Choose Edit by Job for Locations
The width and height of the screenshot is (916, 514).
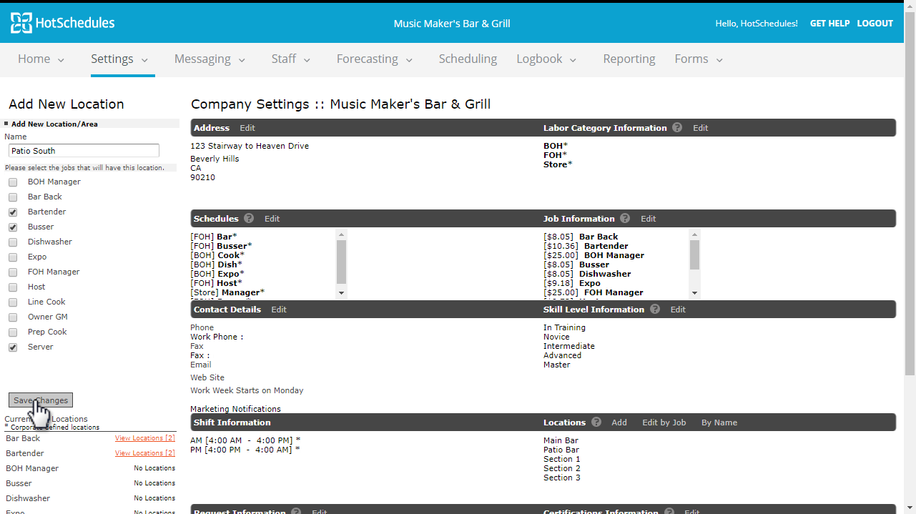tap(664, 422)
